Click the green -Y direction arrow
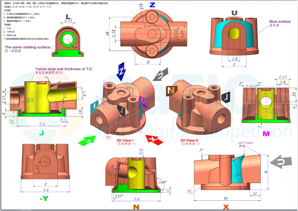This screenshot has width=298, height=211. [x=87, y=141]
